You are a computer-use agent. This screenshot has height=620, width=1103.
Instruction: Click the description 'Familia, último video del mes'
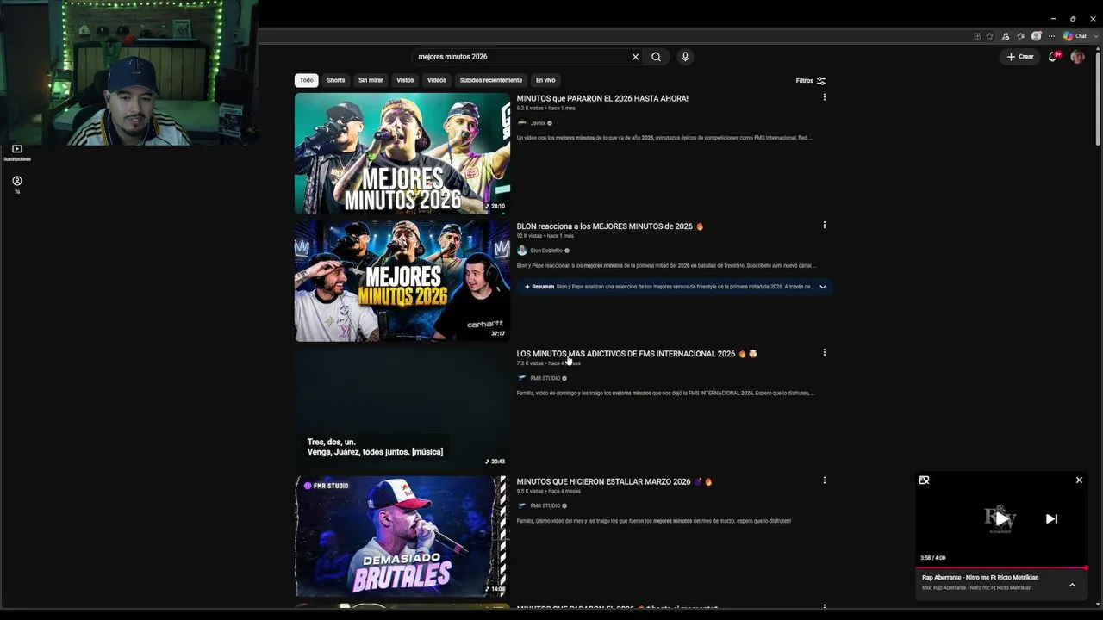tap(654, 521)
